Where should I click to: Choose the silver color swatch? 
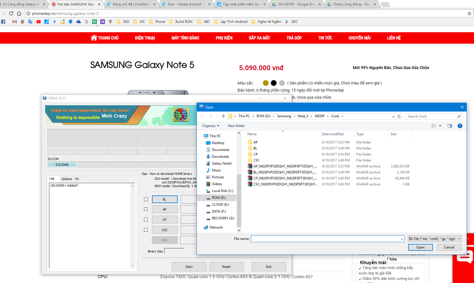click(282, 83)
